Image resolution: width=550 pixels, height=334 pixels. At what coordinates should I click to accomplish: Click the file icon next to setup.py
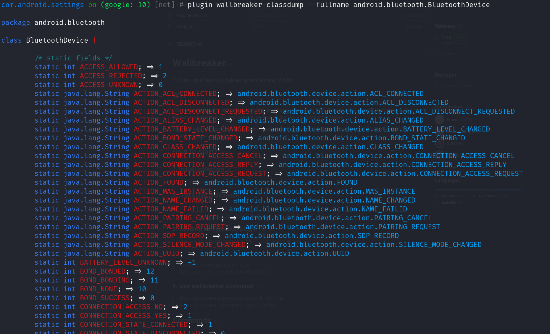pyautogui.click(x=170, y=27)
